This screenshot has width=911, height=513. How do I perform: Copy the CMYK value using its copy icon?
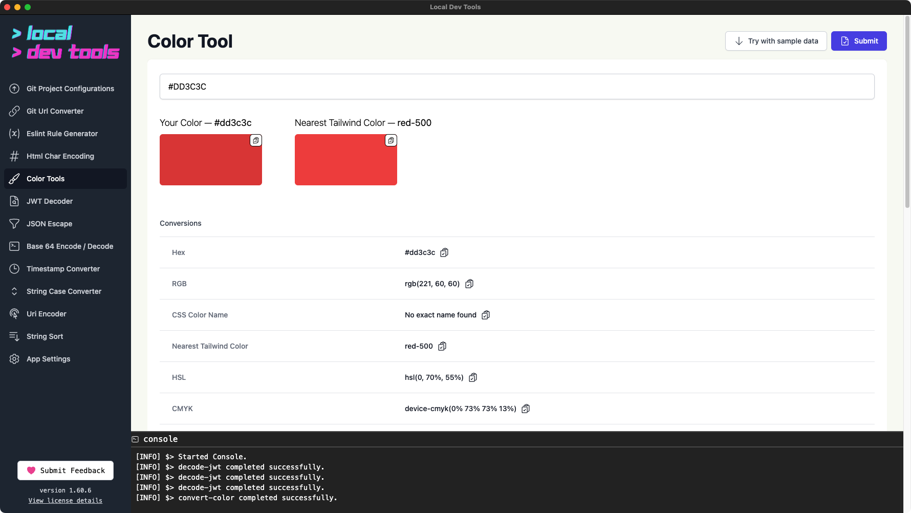point(526,409)
